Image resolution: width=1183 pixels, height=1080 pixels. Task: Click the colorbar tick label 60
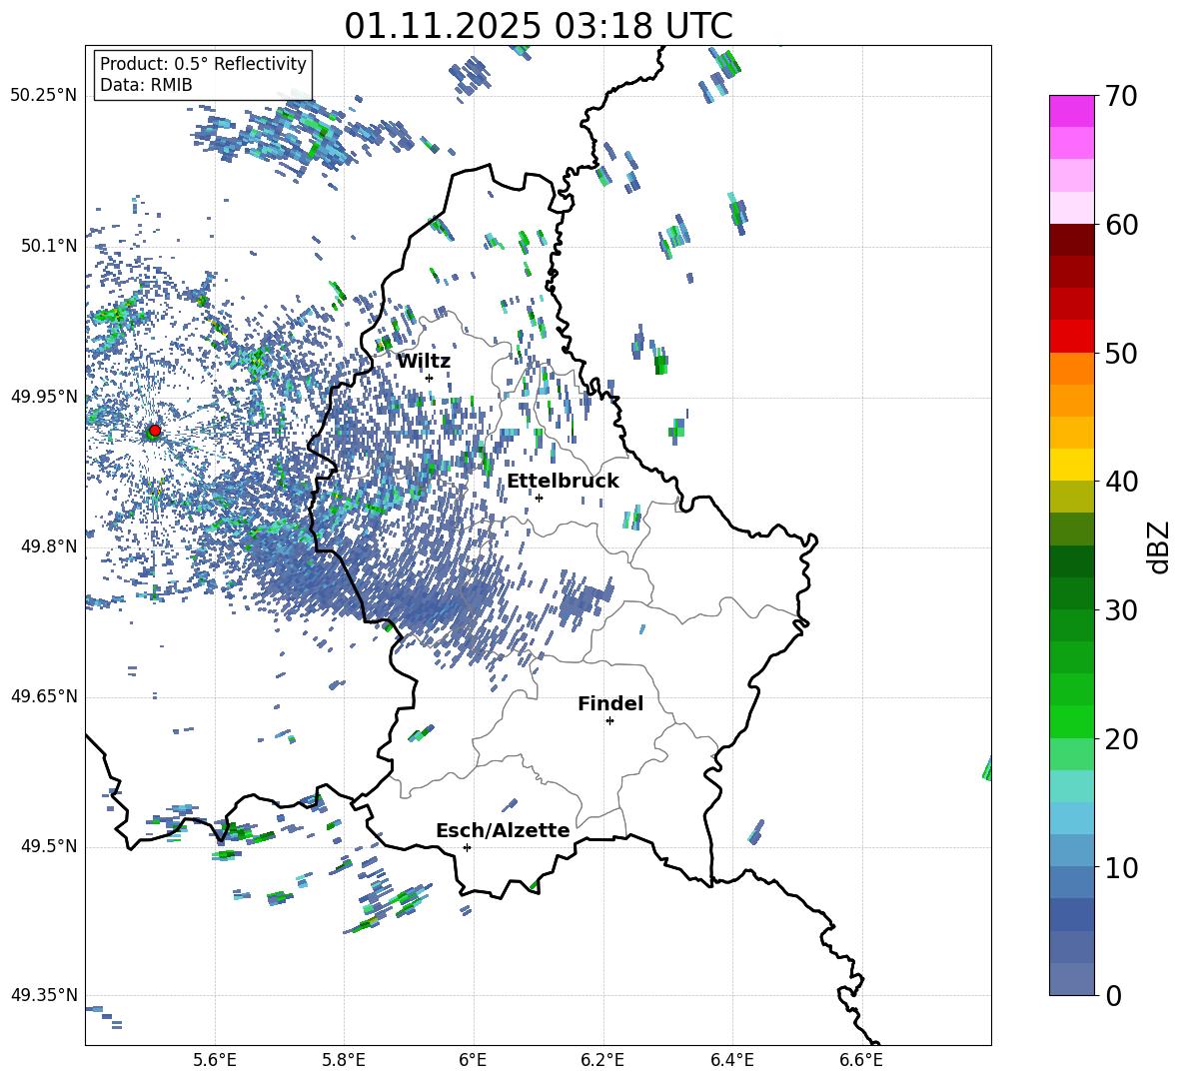tap(1121, 225)
